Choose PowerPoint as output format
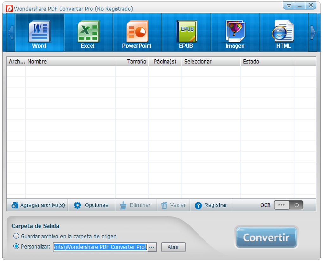This screenshot has height=261, width=323. (x=137, y=33)
